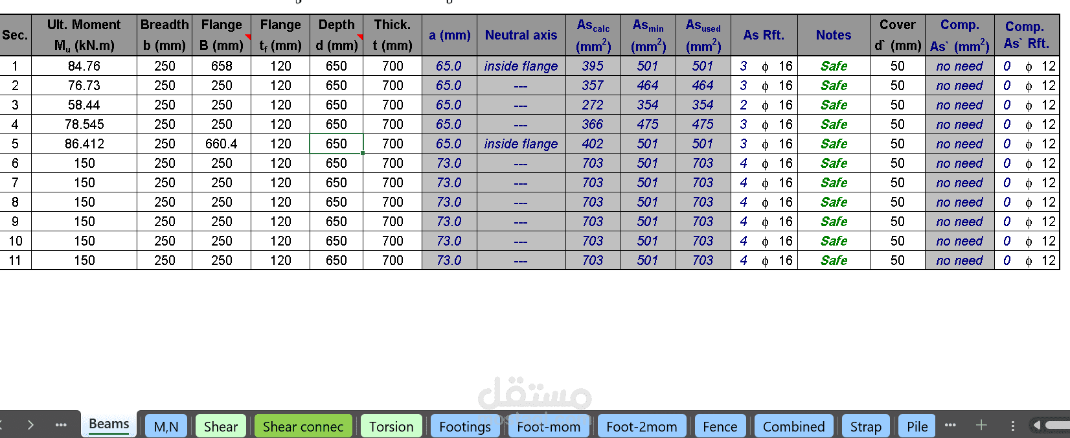
Task: Click moment value 78.545
Action: [x=84, y=124]
